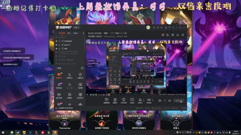The width and height of the screenshot is (241, 135).
Task: Open the orange streaming app taskbar icon
Action: [55, 133]
